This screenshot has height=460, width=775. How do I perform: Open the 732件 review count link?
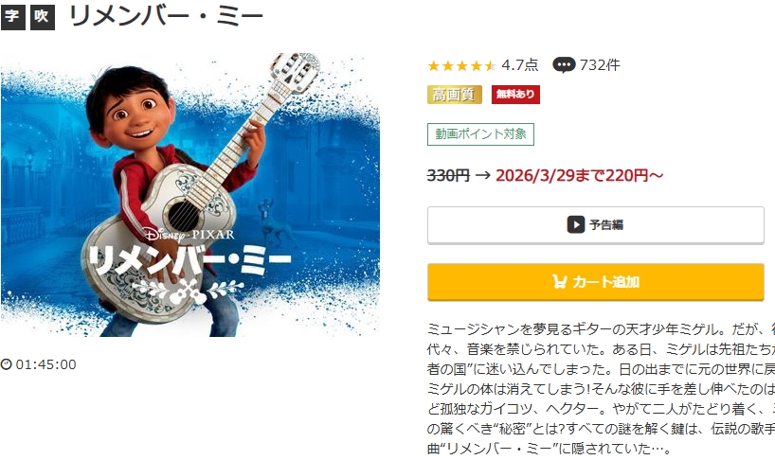coord(600,65)
